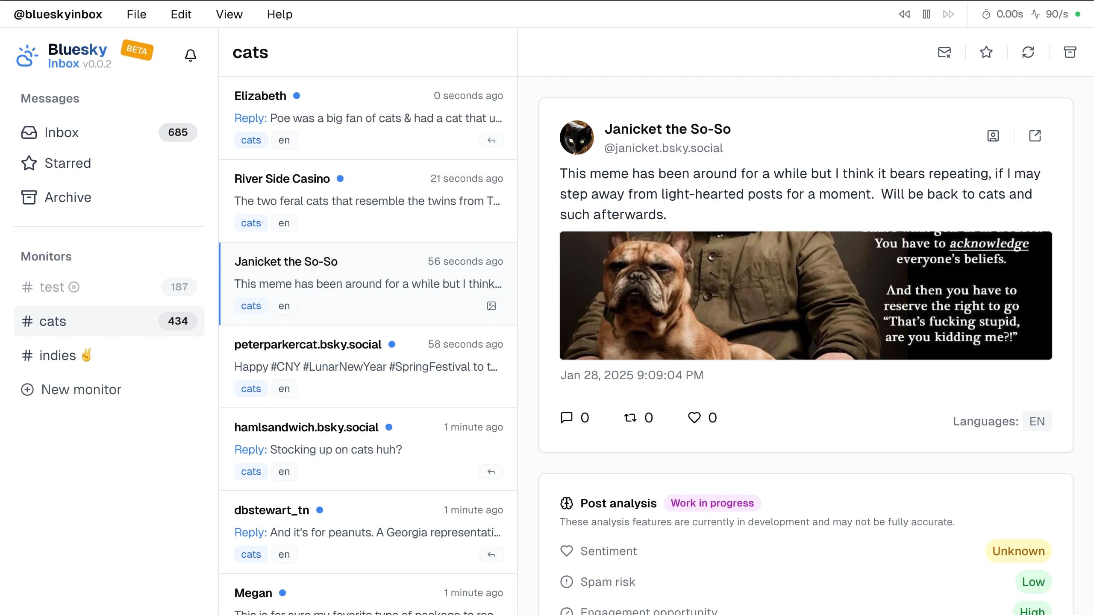Select the star/favorite icon in toolbar

click(986, 52)
